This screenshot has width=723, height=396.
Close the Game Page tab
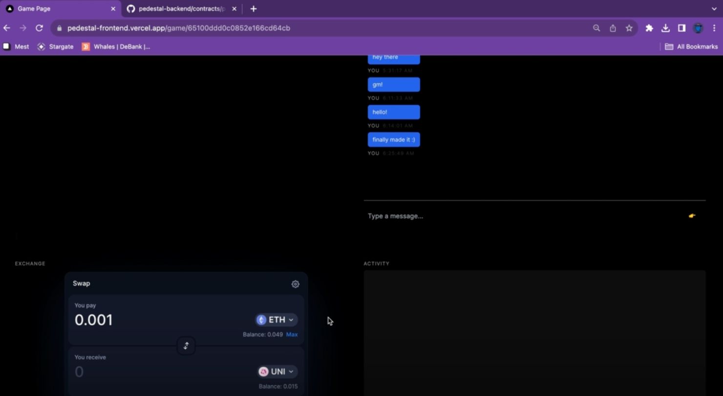point(113,9)
